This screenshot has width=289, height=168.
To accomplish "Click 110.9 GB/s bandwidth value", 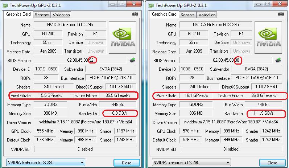I will point(118,113).
